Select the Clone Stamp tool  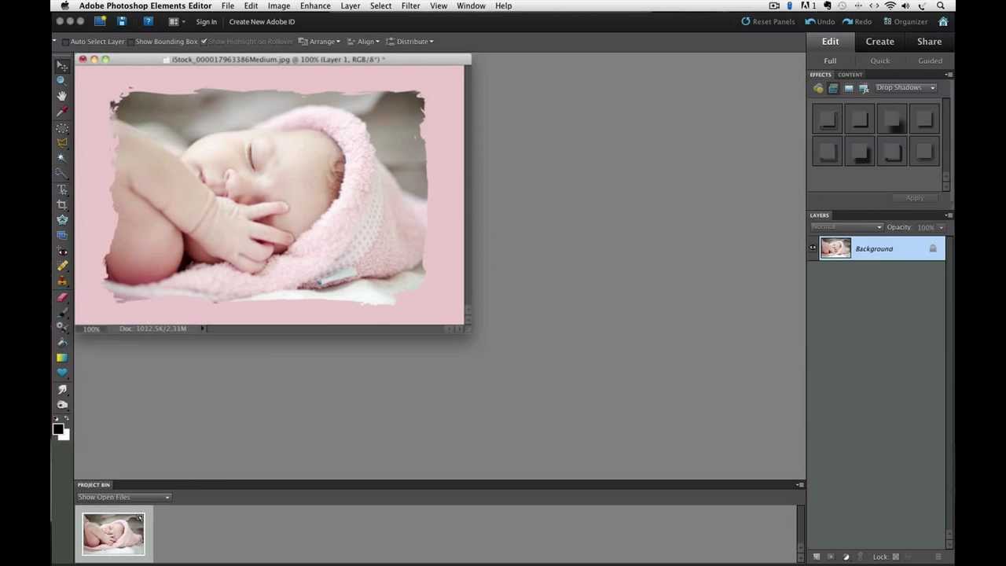[62, 281]
